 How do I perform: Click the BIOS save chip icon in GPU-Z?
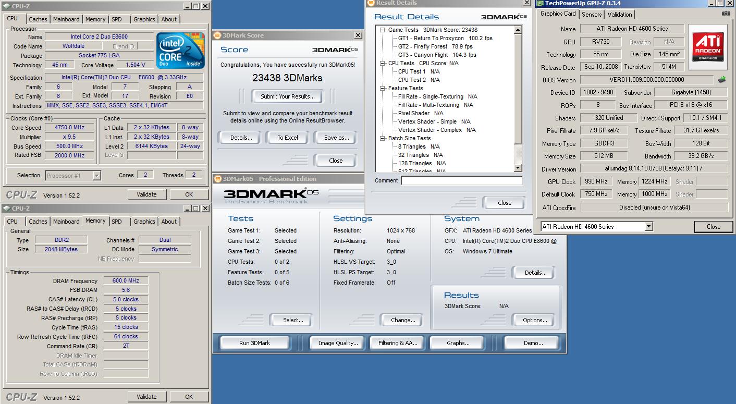pyautogui.click(x=722, y=80)
